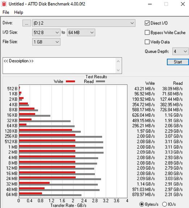Click the Read column header

pyautogui.click(x=178, y=83)
